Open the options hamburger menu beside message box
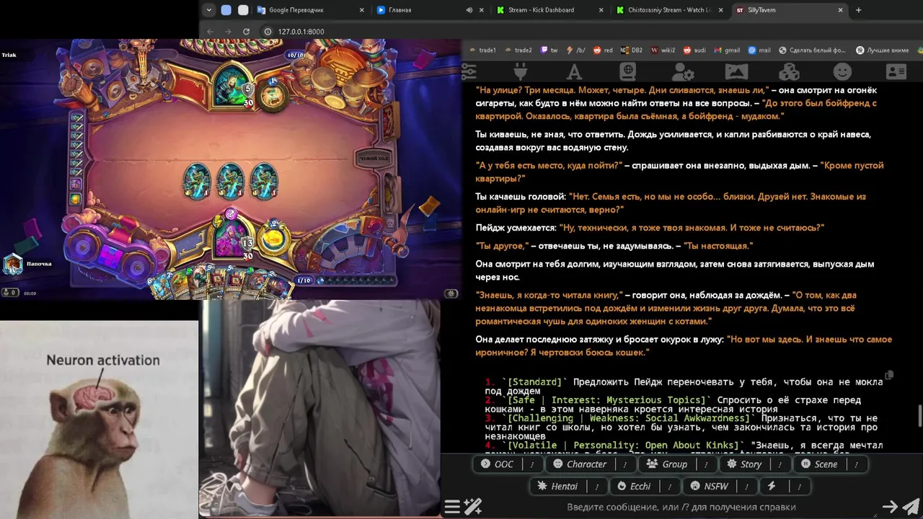 [452, 507]
